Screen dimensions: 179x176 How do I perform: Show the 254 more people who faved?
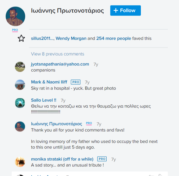[114, 38]
